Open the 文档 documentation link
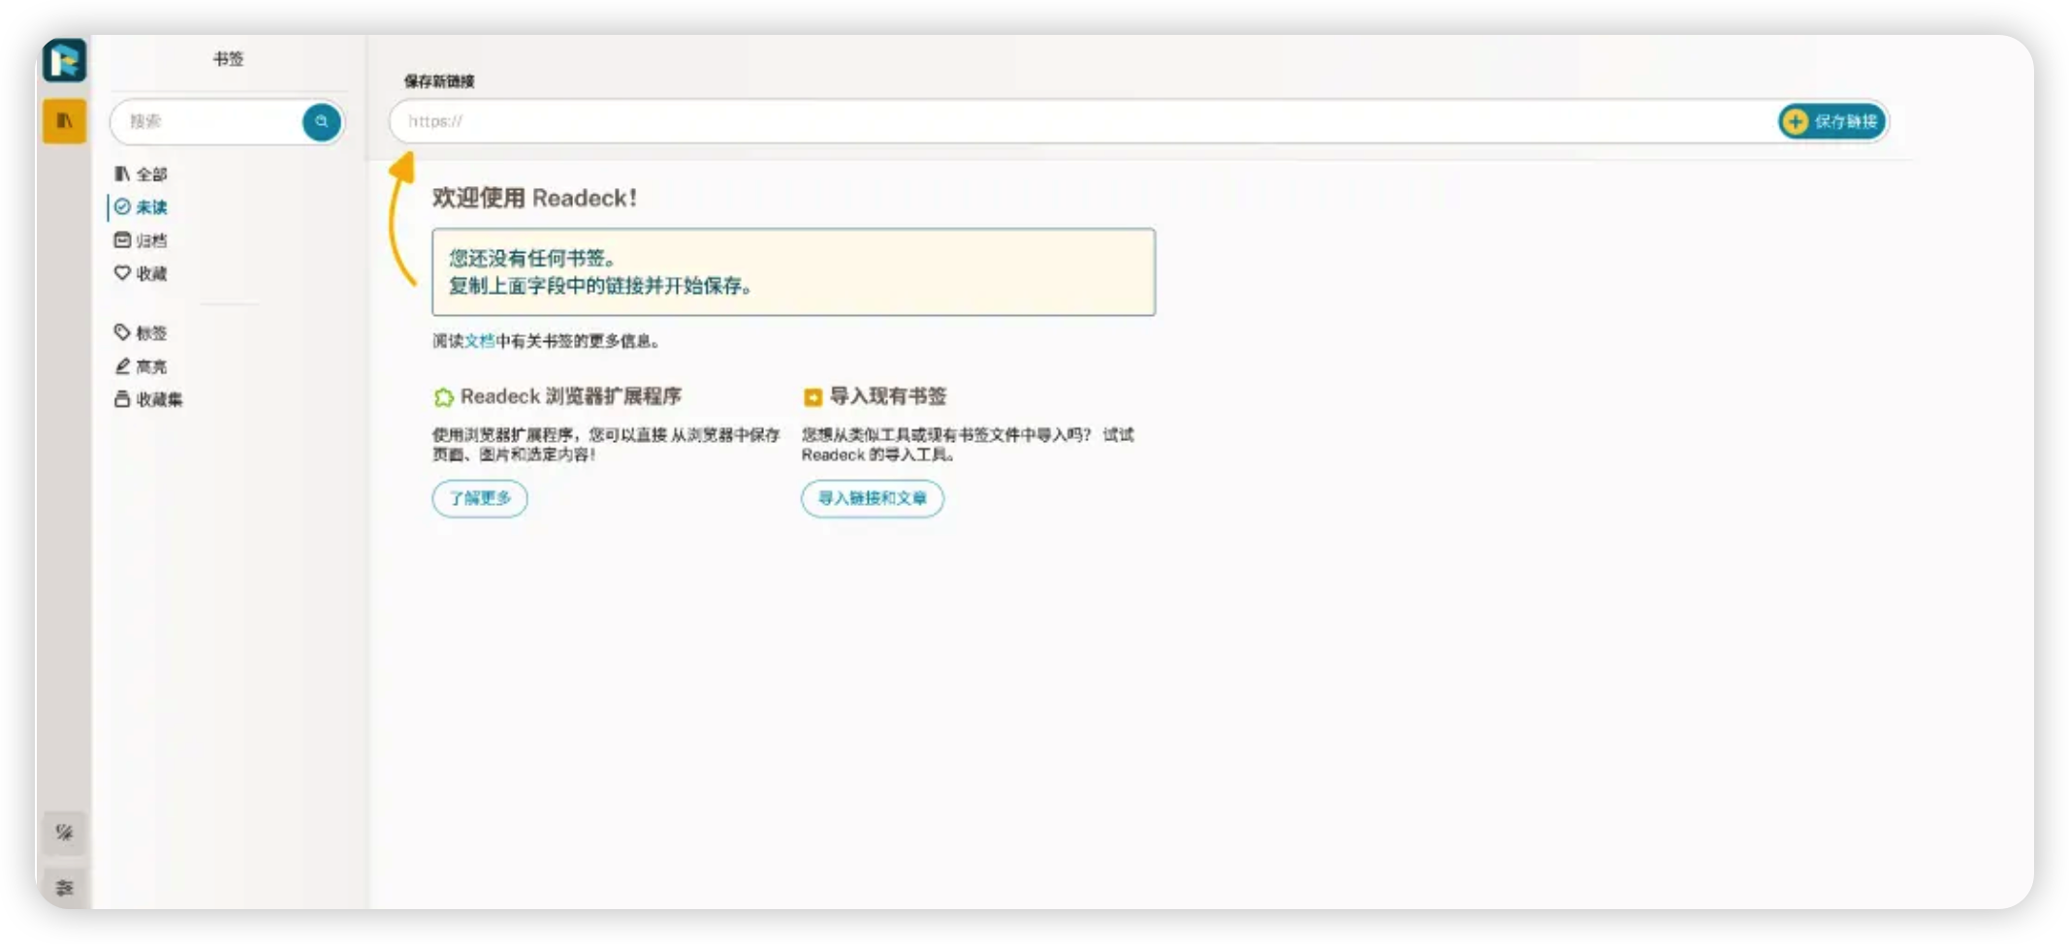The image size is (2069, 944). [x=479, y=341]
